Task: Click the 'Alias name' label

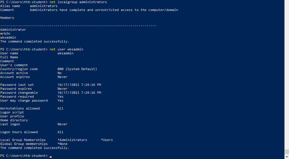Action: [x=10, y=6]
